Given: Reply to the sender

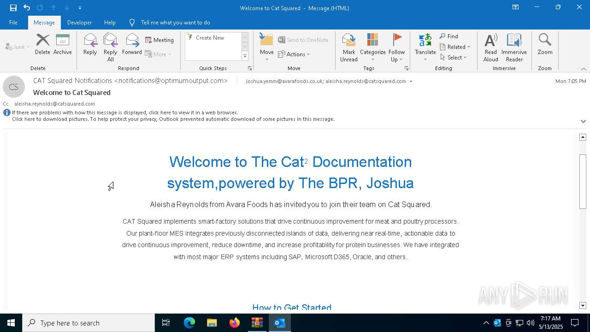Looking at the screenshot, I should pos(90,45).
